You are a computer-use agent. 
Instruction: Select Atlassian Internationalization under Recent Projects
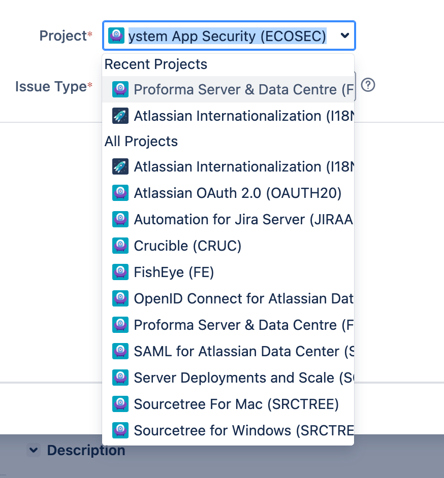[x=228, y=116]
